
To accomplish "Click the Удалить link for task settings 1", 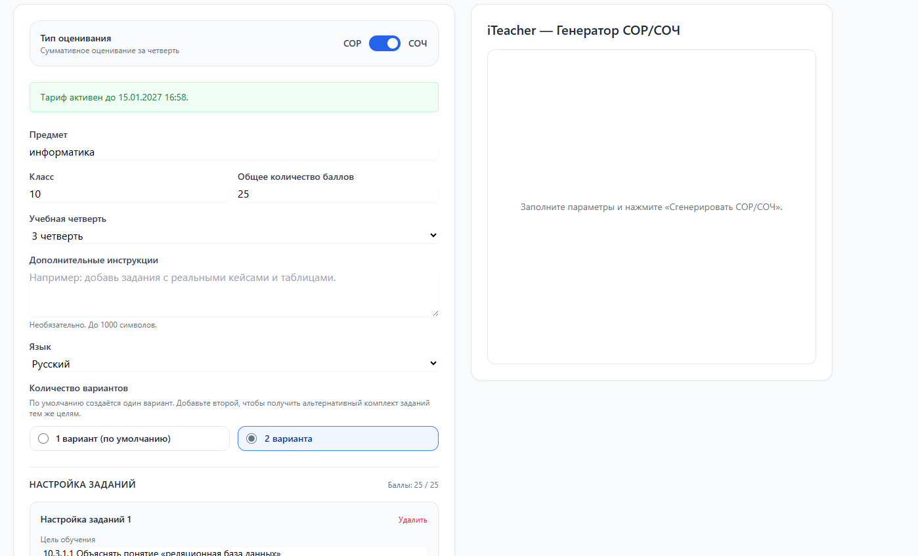I will 412,520.
